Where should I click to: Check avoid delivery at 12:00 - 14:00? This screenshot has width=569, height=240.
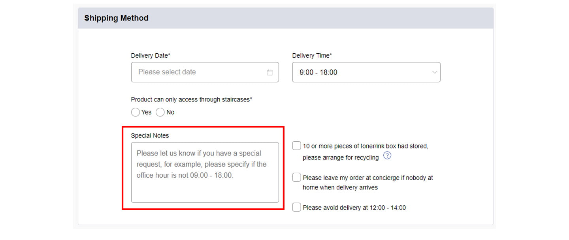pos(296,207)
